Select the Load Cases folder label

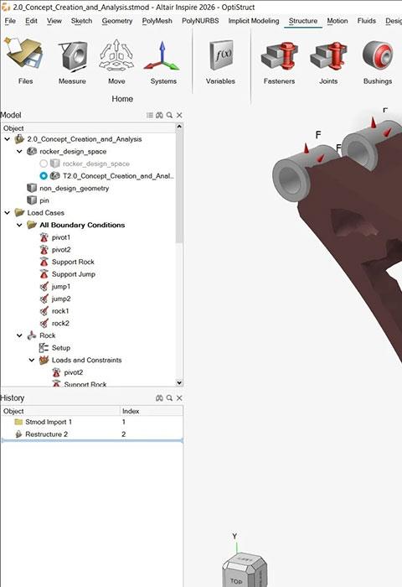[x=45, y=213]
